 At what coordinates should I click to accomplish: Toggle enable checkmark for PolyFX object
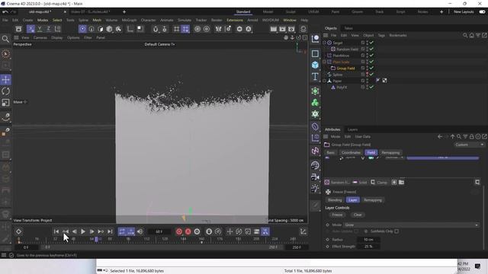371,88
